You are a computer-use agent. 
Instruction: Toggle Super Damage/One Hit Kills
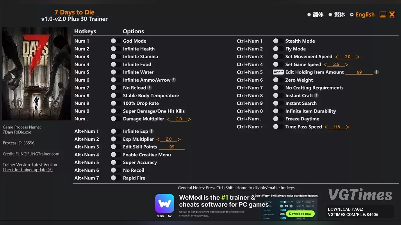tap(116, 111)
